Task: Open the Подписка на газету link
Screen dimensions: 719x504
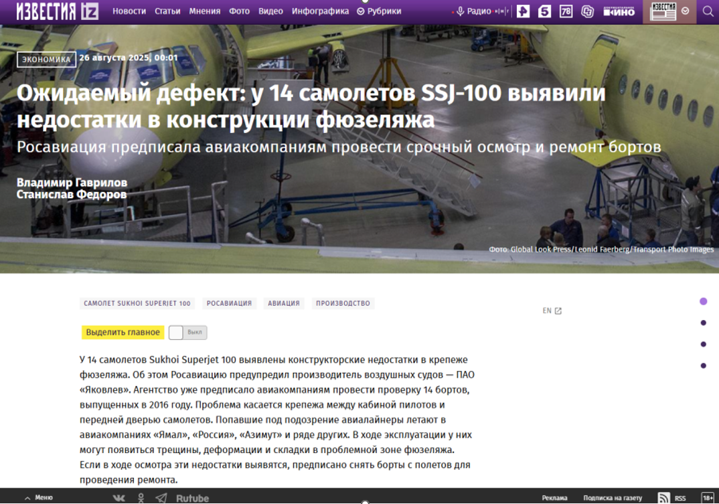Action: click(x=613, y=498)
